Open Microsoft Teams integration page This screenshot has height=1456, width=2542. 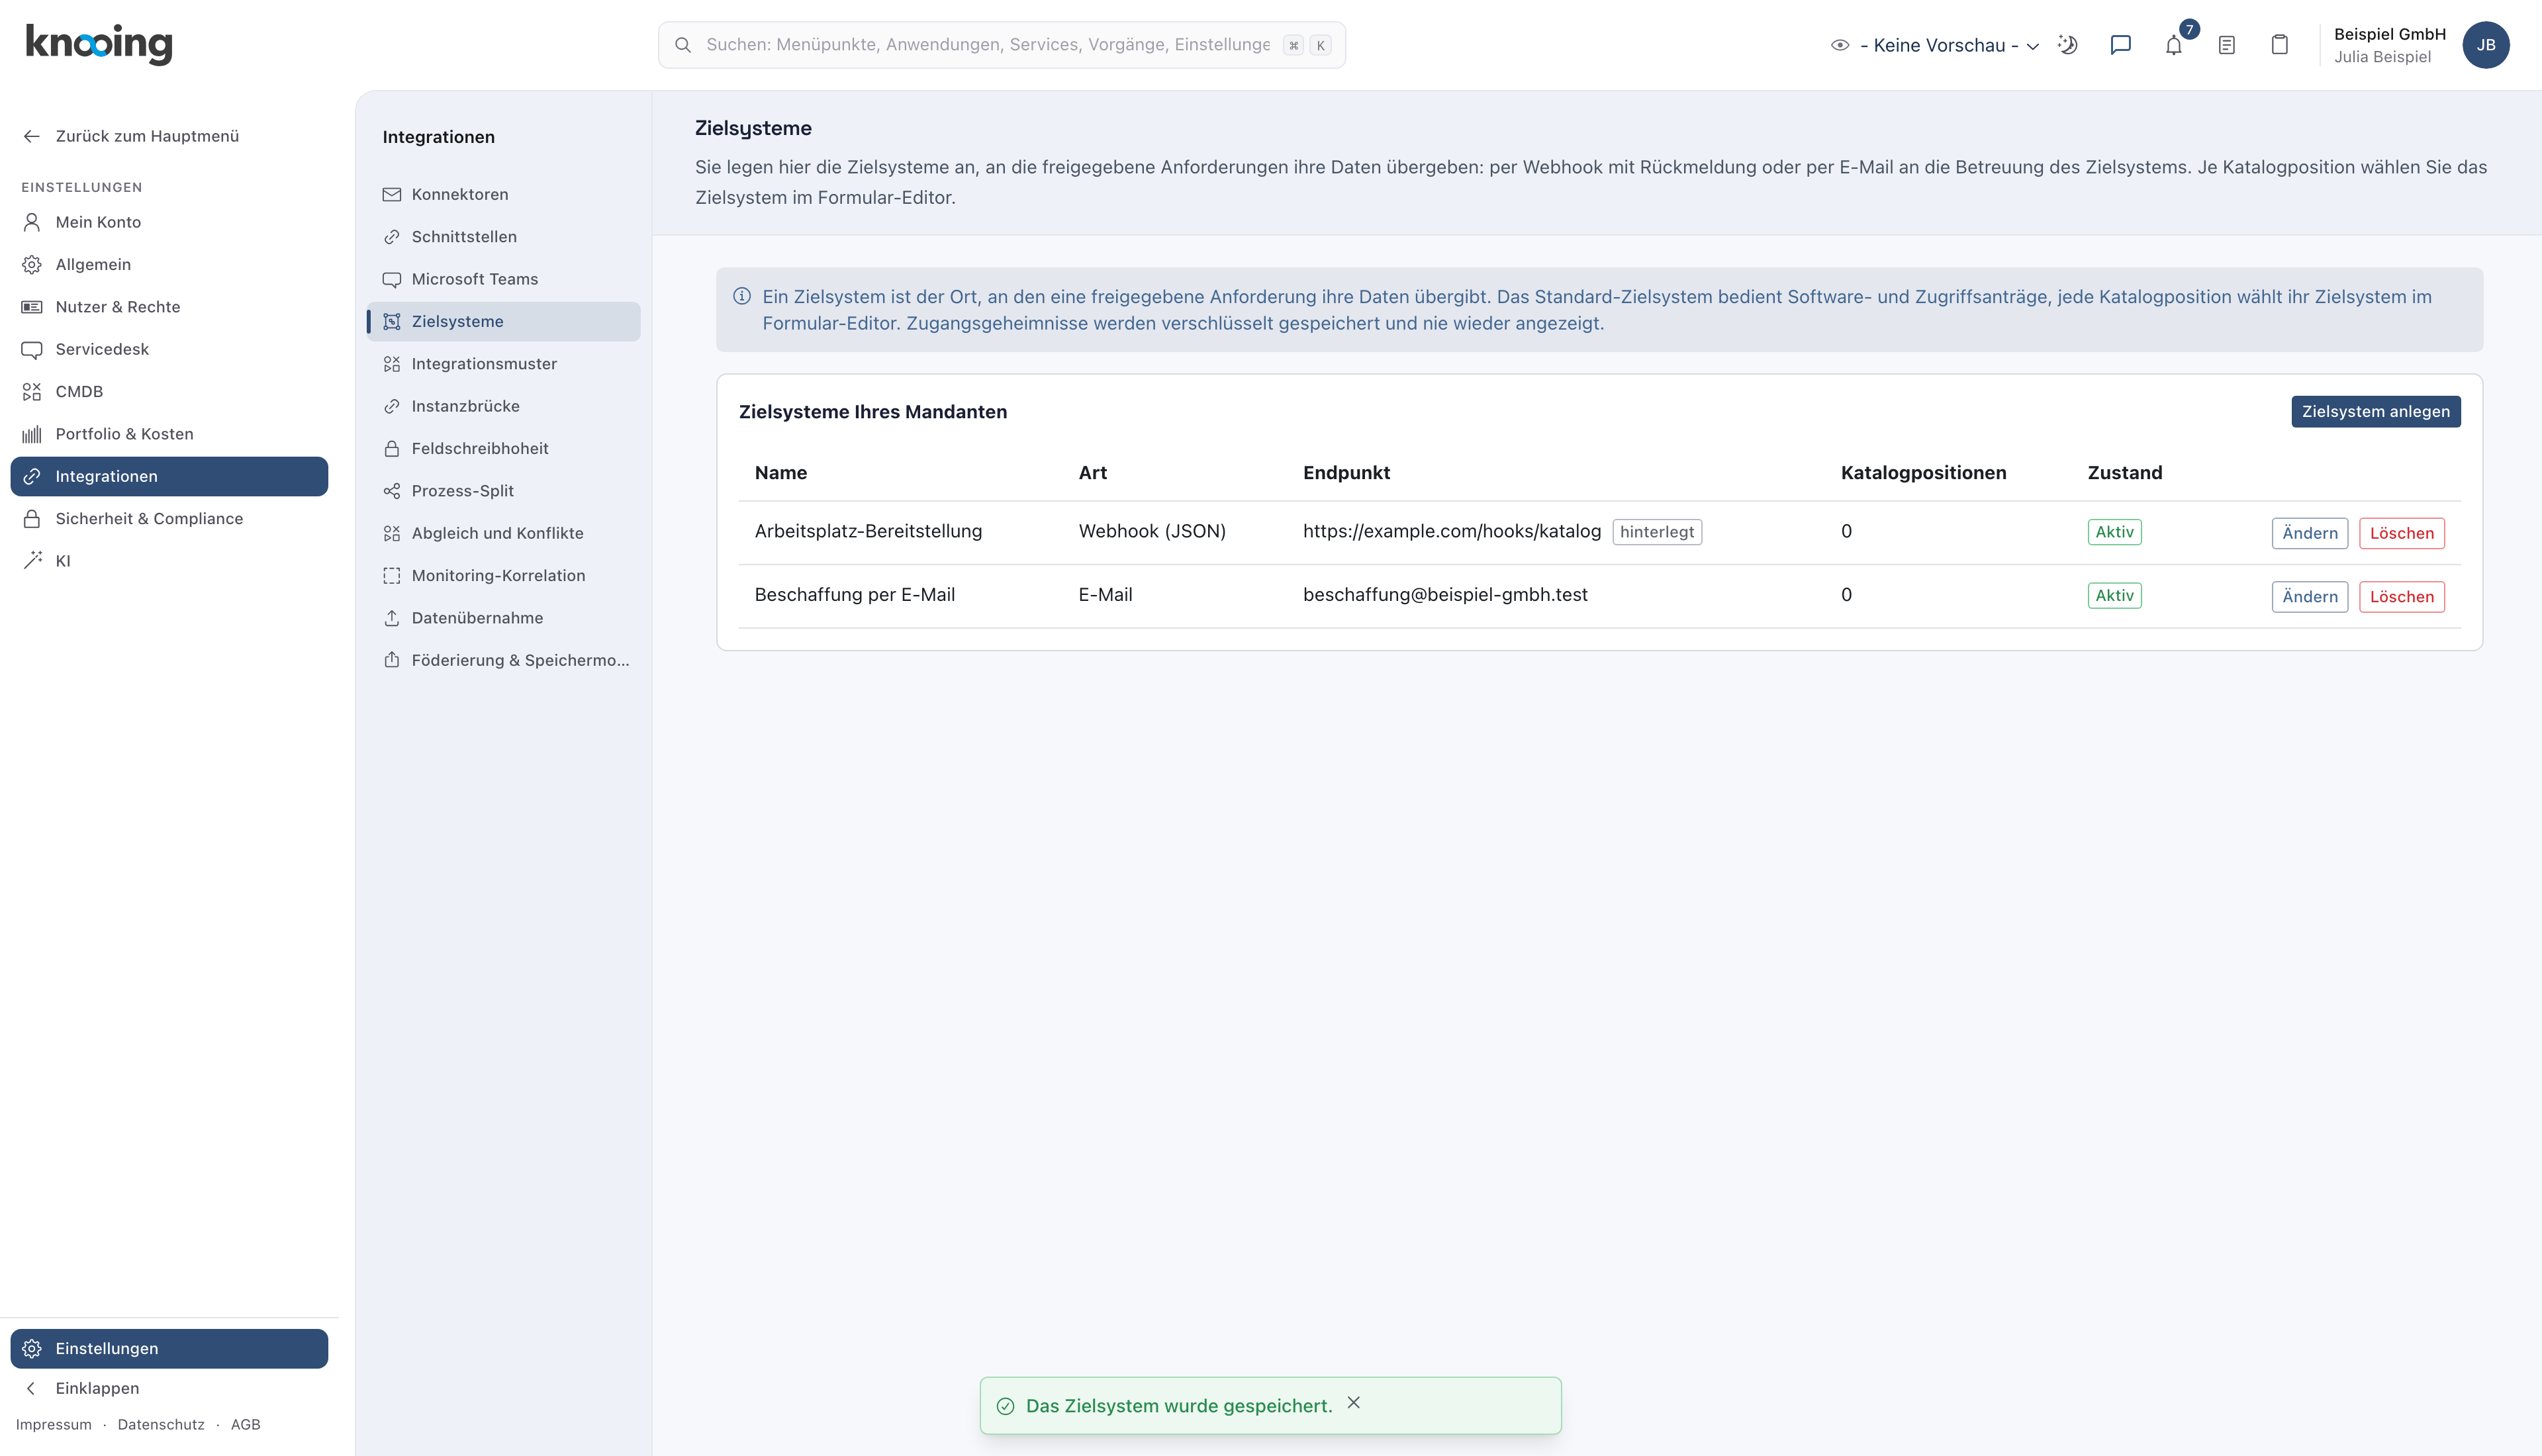[504, 279]
